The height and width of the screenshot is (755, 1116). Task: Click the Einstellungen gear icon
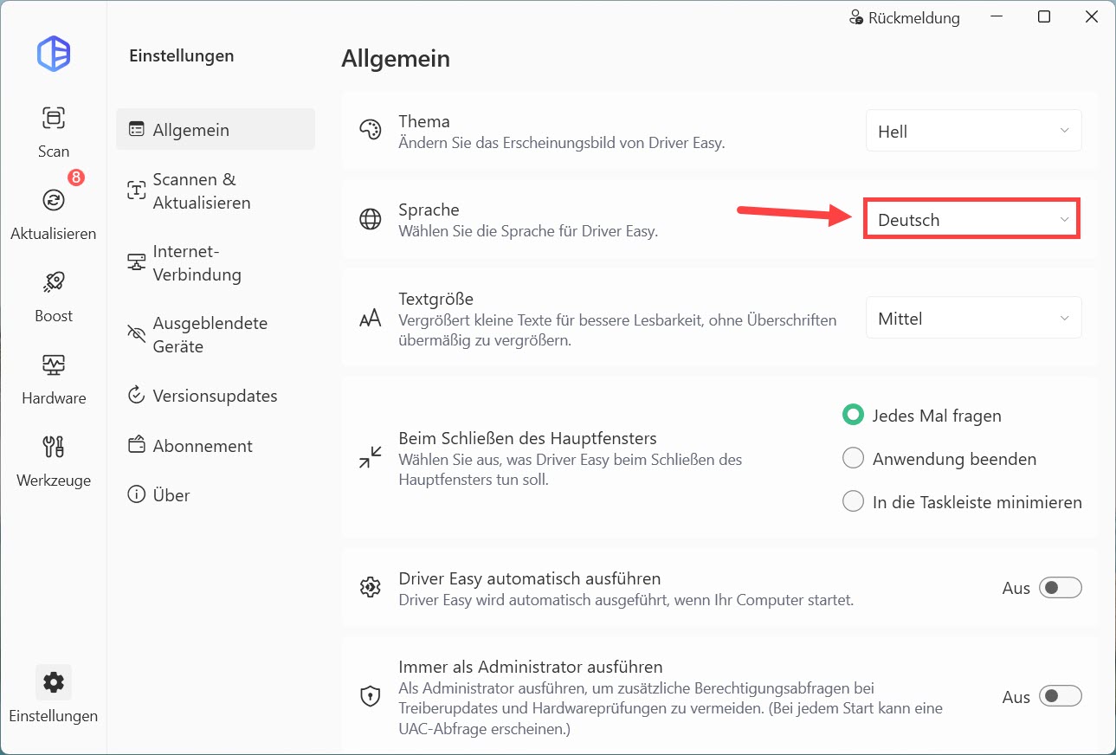[x=54, y=683]
